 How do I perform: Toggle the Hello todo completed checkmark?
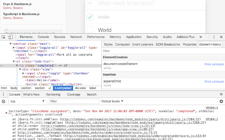coord(90,17)
